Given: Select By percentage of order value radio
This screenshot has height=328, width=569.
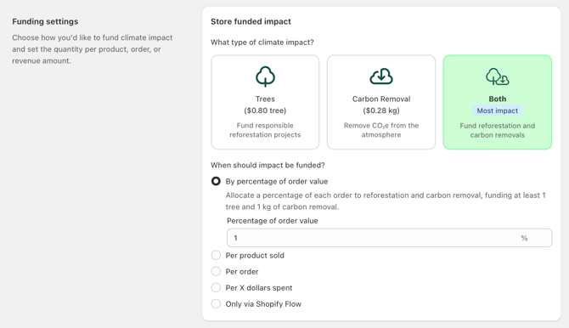Looking at the screenshot, I should pyautogui.click(x=216, y=181).
